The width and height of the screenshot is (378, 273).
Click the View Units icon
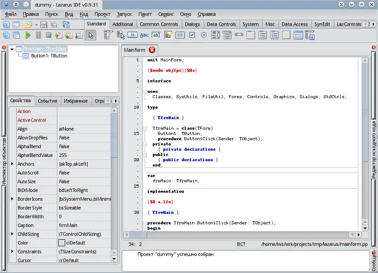click(6, 35)
